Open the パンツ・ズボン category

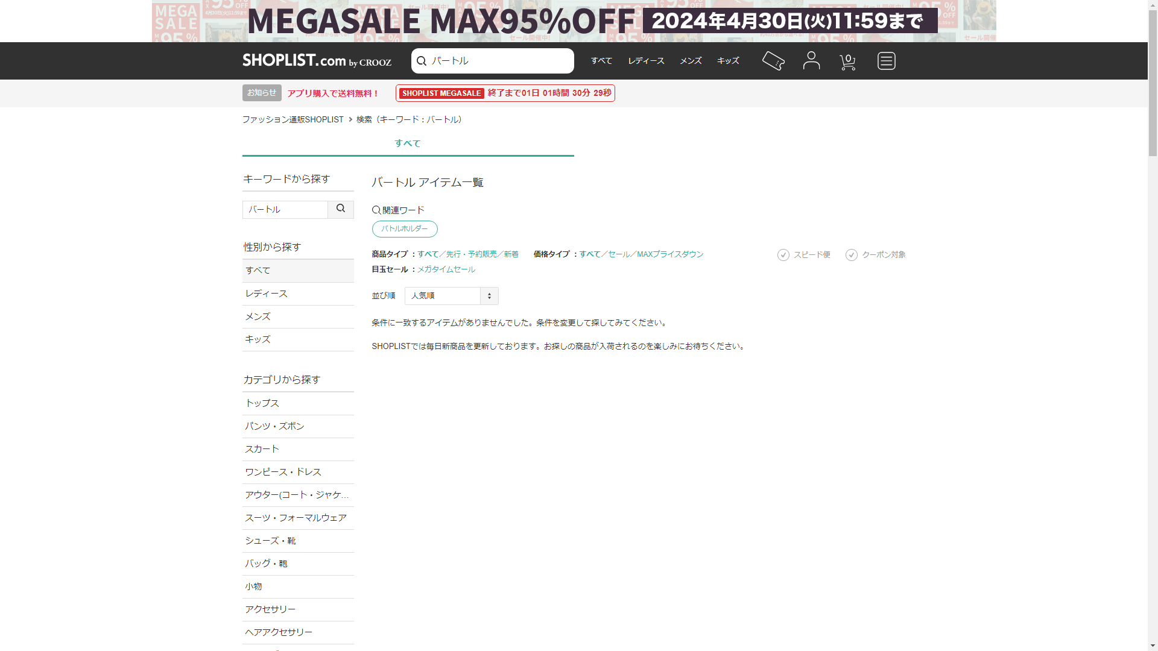point(298,426)
